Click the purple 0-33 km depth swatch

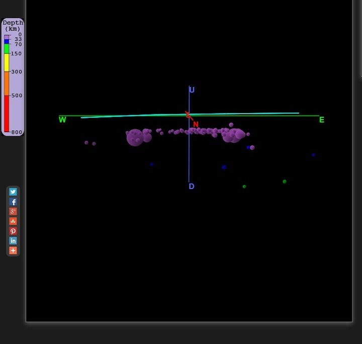click(7, 37)
